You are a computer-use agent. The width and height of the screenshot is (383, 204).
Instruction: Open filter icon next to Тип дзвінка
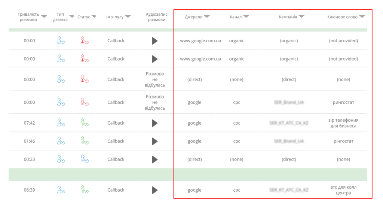(71, 16)
